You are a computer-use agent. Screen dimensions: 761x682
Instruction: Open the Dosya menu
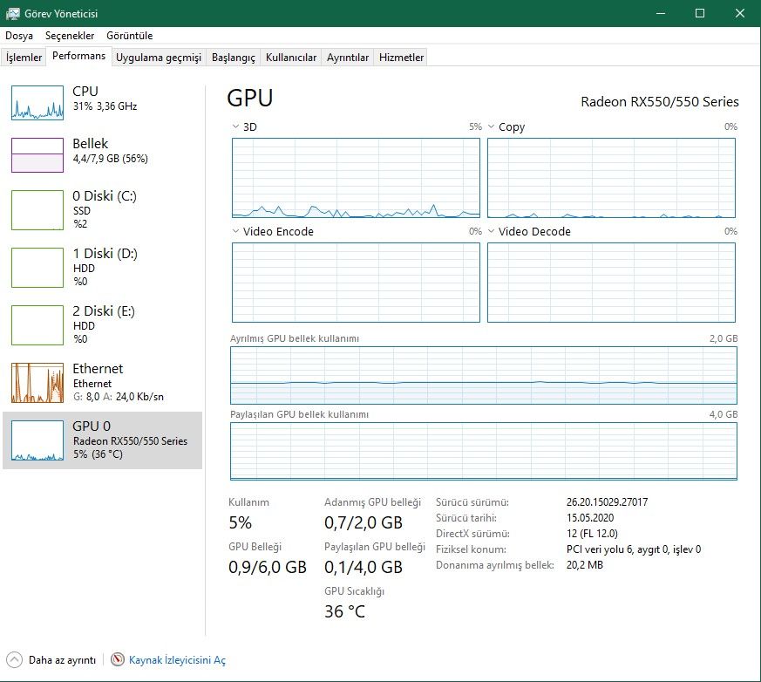pyautogui.click(x=19, y=36)
